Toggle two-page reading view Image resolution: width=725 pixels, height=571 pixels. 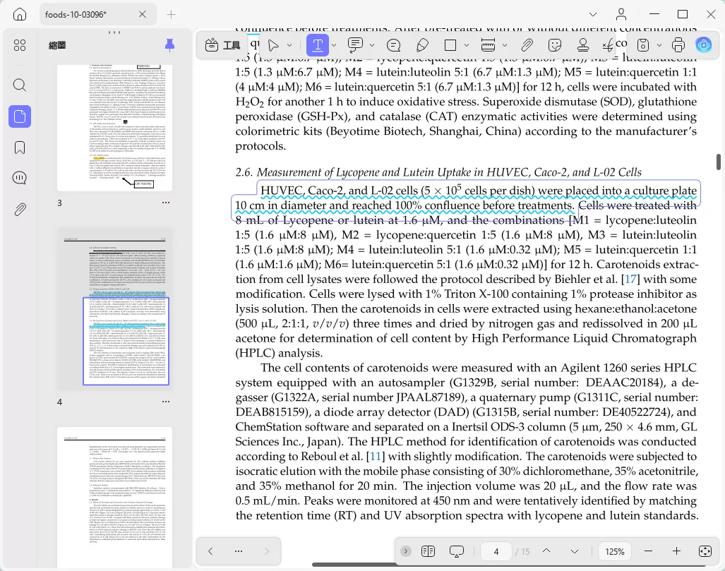coord(429,551)
